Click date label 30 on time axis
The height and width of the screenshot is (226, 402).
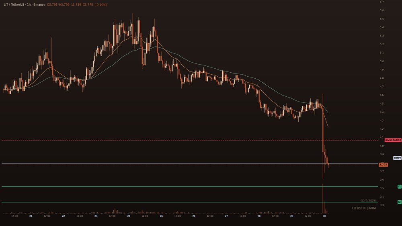pyautogui.click(x=324, y=216)
